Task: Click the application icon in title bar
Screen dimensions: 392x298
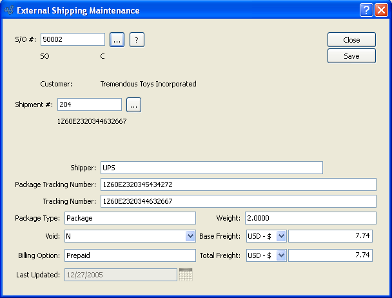Action: click(9, 10)
